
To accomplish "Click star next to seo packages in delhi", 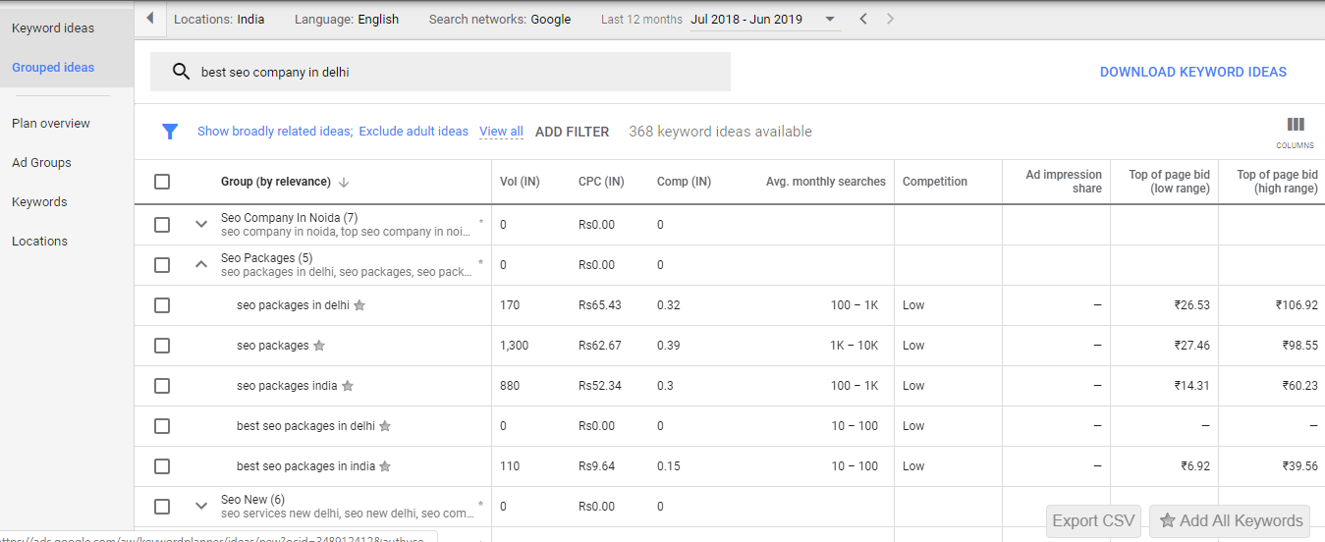I will [x=359, y=305].
